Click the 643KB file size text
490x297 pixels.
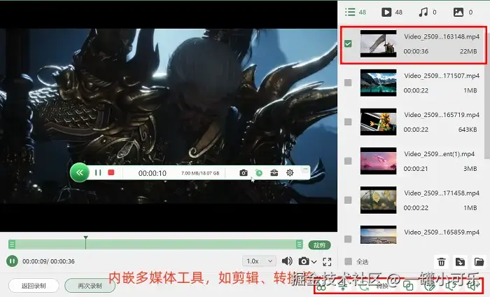[x=467, y=130]
